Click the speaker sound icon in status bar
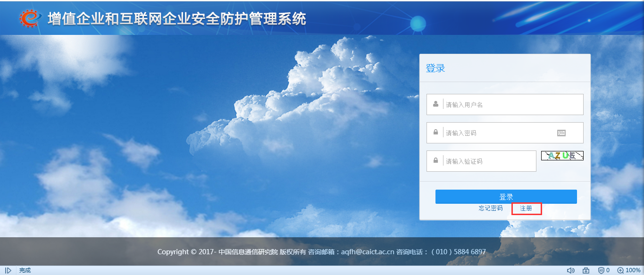This screenshot has width=644, height=275. (x=571, y=270)
